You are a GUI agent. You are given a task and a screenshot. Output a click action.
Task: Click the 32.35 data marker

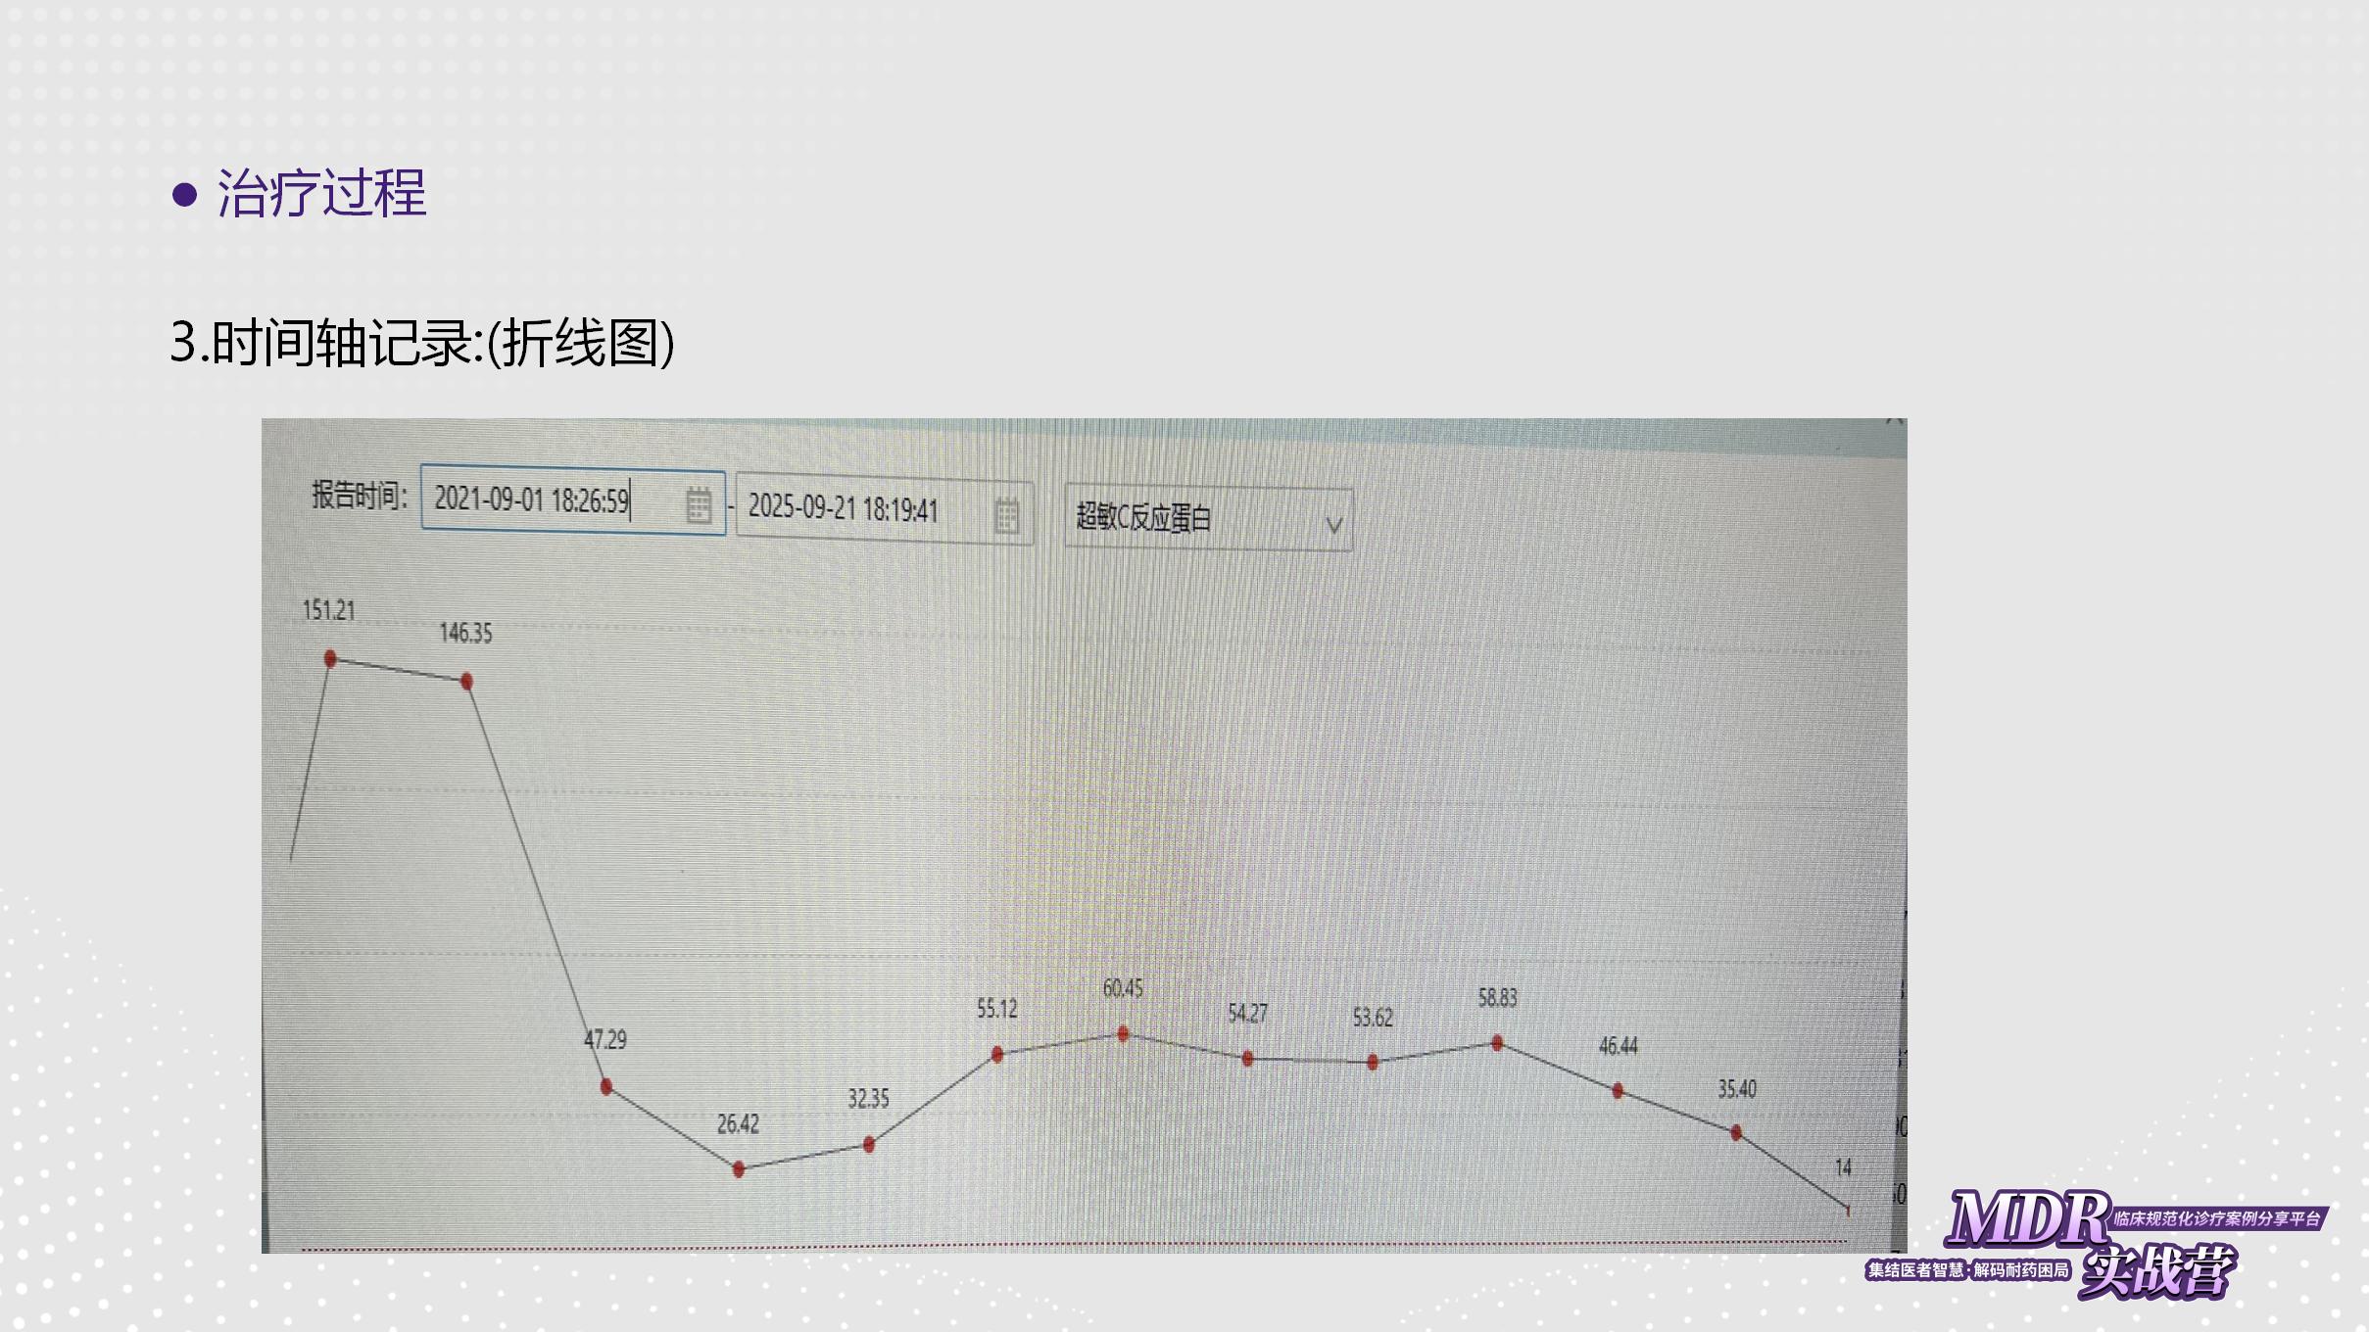(869, 1144)
